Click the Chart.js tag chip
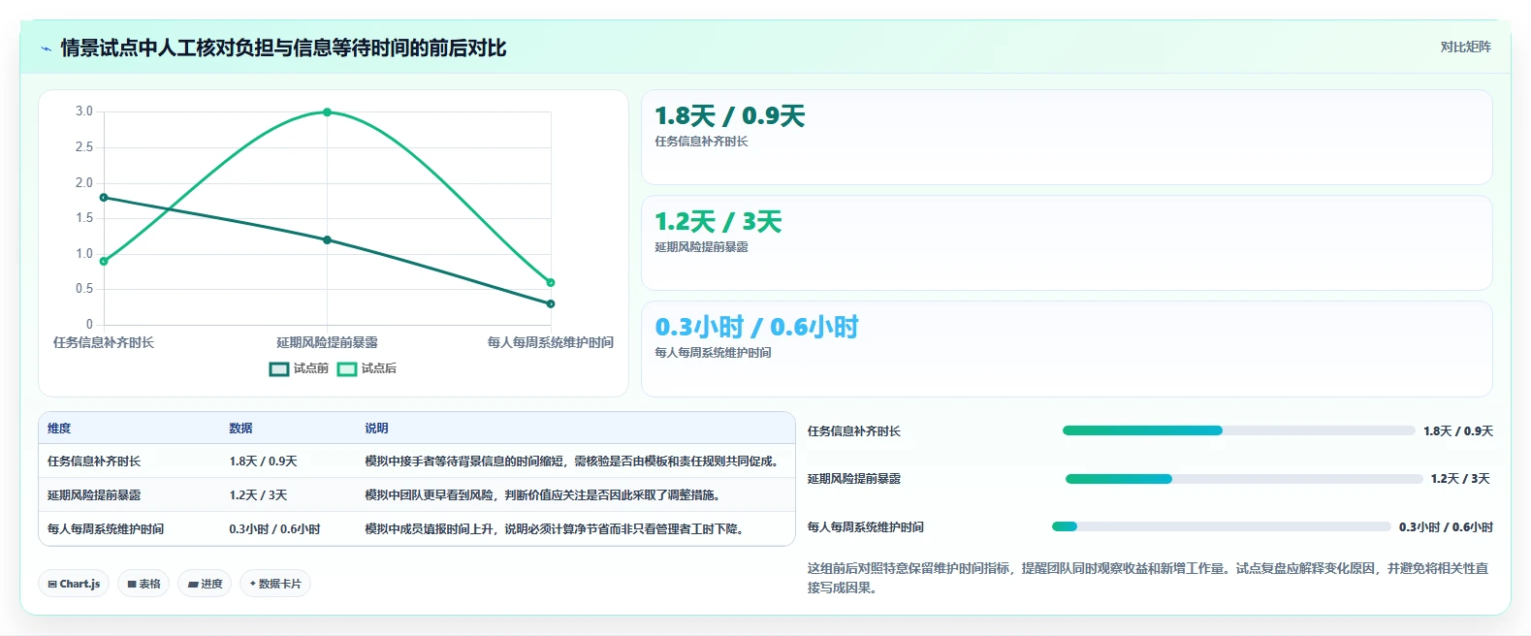The height and width of the screenshot is (636, 1531). (x=74, y=584)
